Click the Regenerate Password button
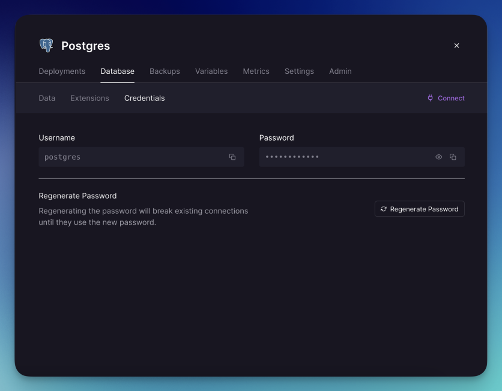This screenshot has height=391, width=502. point(419,209)
